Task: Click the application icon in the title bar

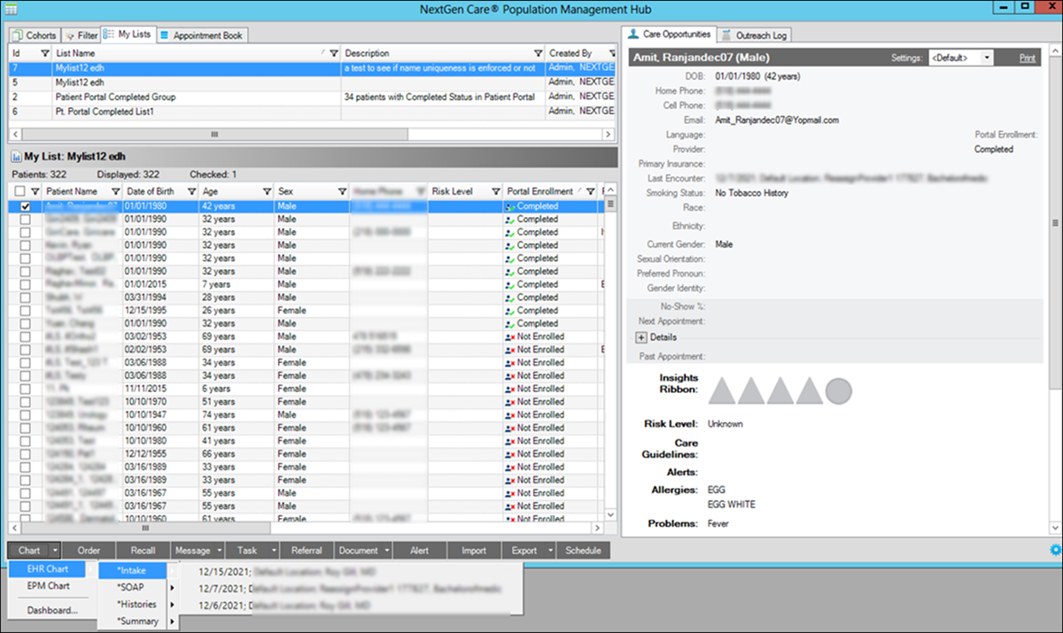Action: tap(11, 8)
